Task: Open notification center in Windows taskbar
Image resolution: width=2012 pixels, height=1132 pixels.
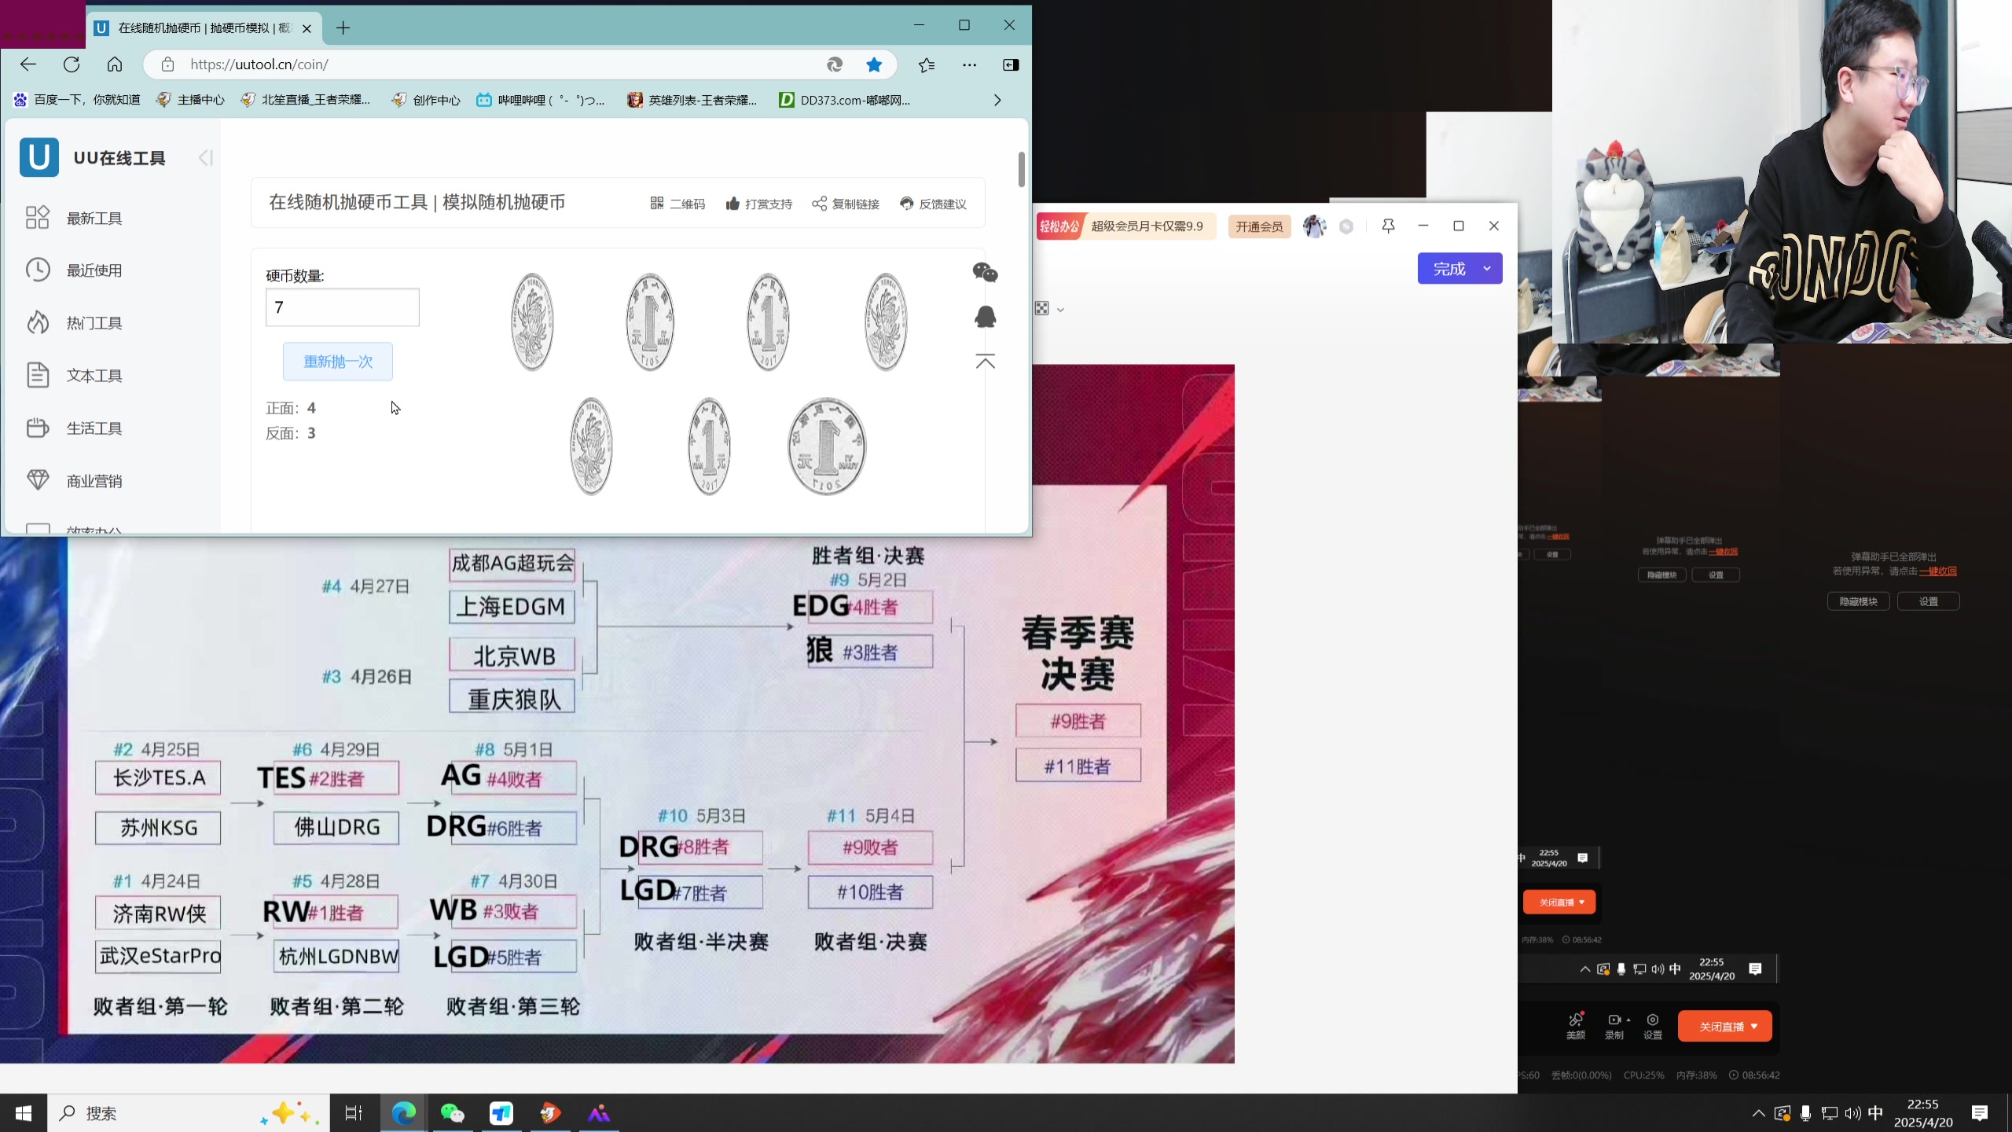Action: pos(1980,1113)
